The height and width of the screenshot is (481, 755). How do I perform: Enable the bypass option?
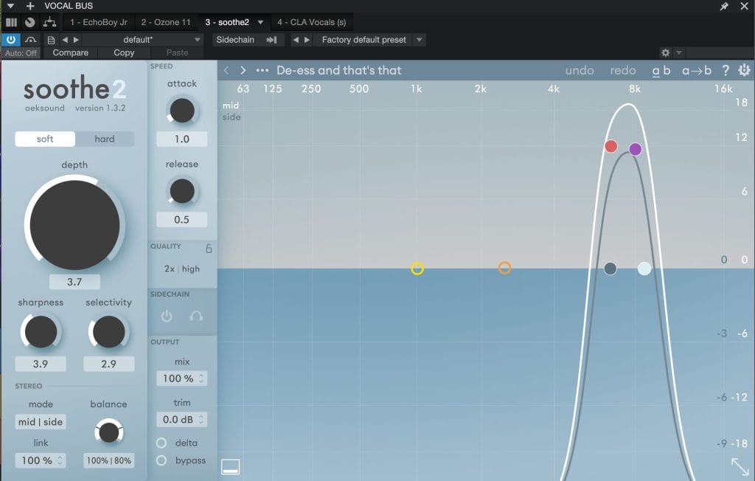click(x=161, y=460)
